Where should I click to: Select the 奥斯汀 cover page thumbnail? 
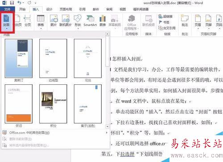point(19,58)
